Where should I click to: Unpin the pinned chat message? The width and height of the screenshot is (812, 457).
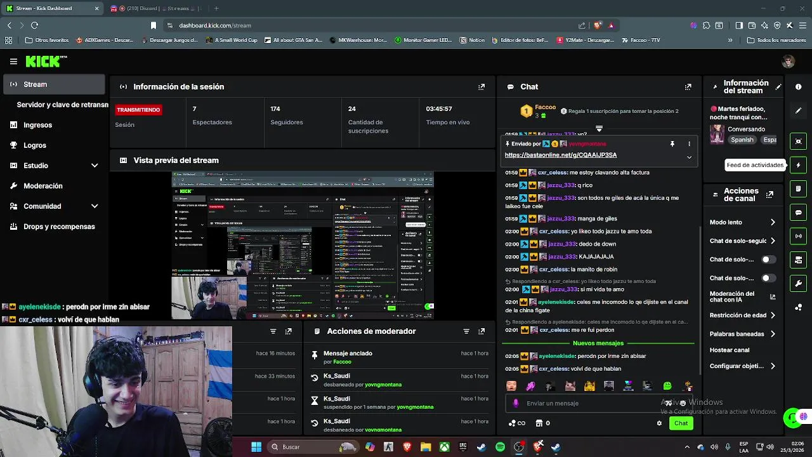coord(672,144)
